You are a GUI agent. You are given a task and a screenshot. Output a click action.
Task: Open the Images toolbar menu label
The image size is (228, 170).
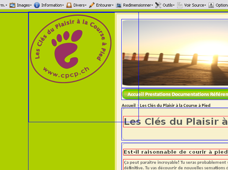[23, 5]
